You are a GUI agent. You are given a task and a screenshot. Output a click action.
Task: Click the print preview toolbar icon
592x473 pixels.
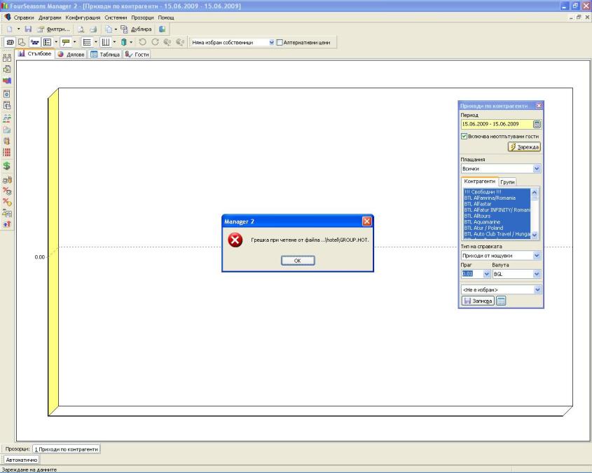pos(81,29)
